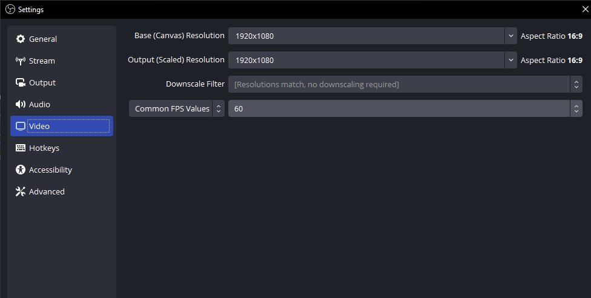Click the Output (Scaled) Resolution label
The width and height of the screenshot is (591, 298).
point(176,59)
